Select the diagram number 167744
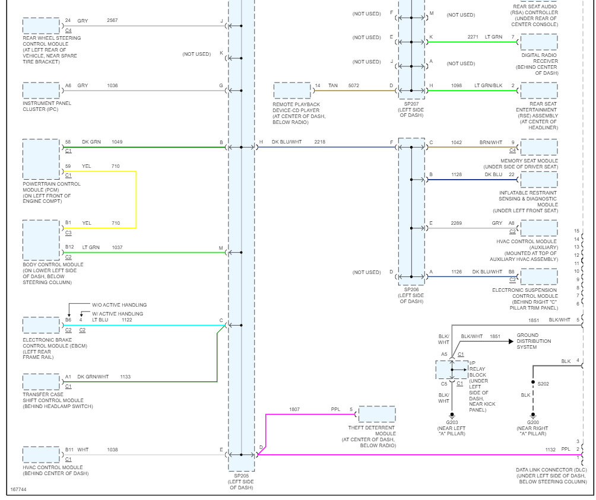The image size is (596, 500). coord(18,489)
